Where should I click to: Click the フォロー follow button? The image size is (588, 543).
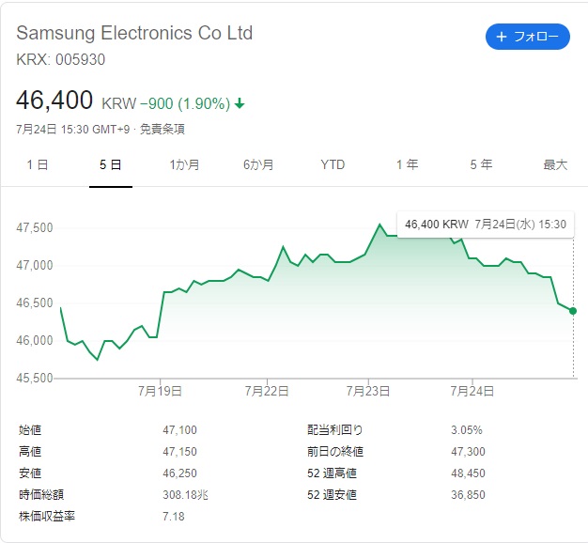(x=527, y=37)
